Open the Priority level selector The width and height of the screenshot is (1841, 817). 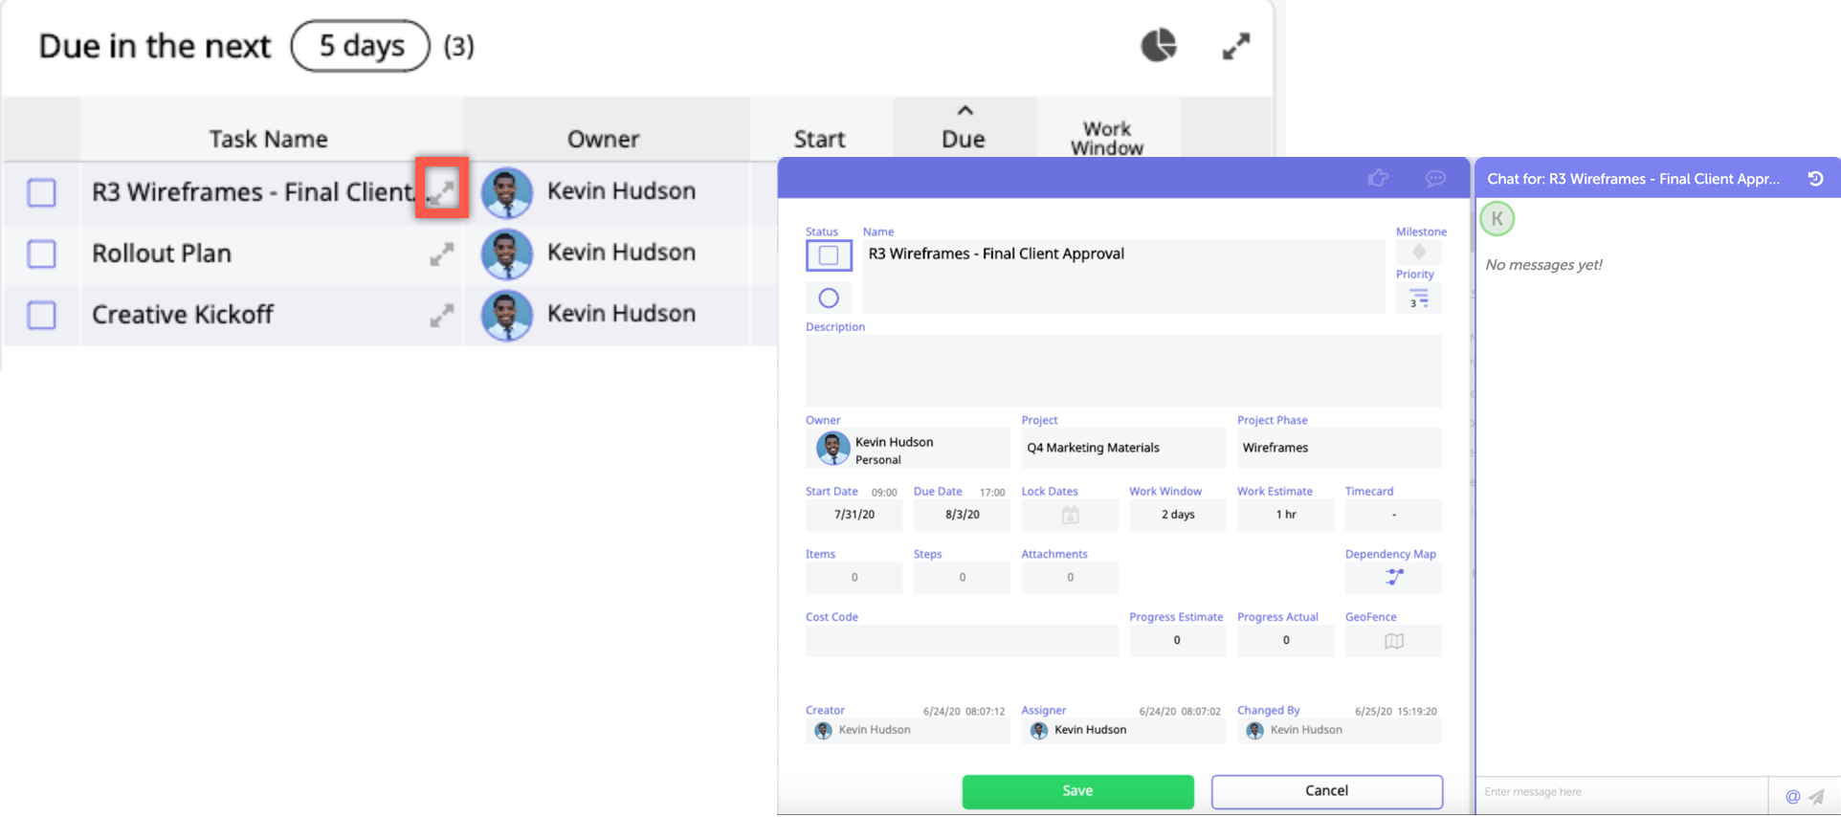[1418, 298]
